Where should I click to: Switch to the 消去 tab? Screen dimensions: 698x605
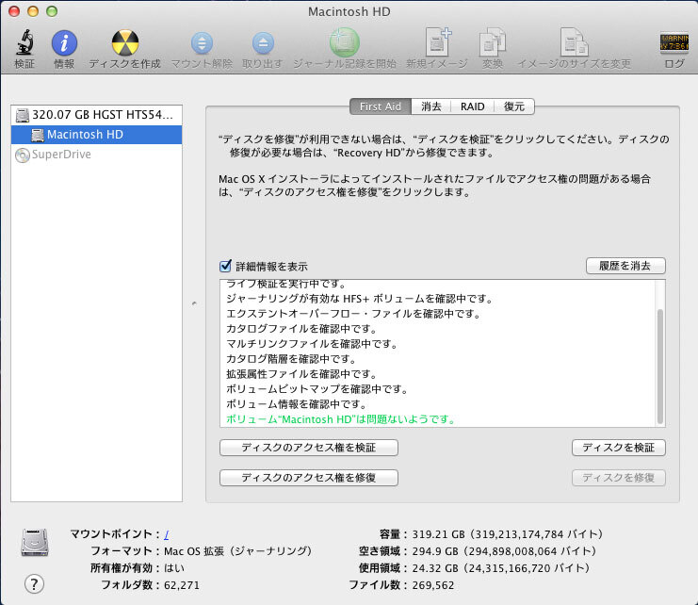click(430, 106)
